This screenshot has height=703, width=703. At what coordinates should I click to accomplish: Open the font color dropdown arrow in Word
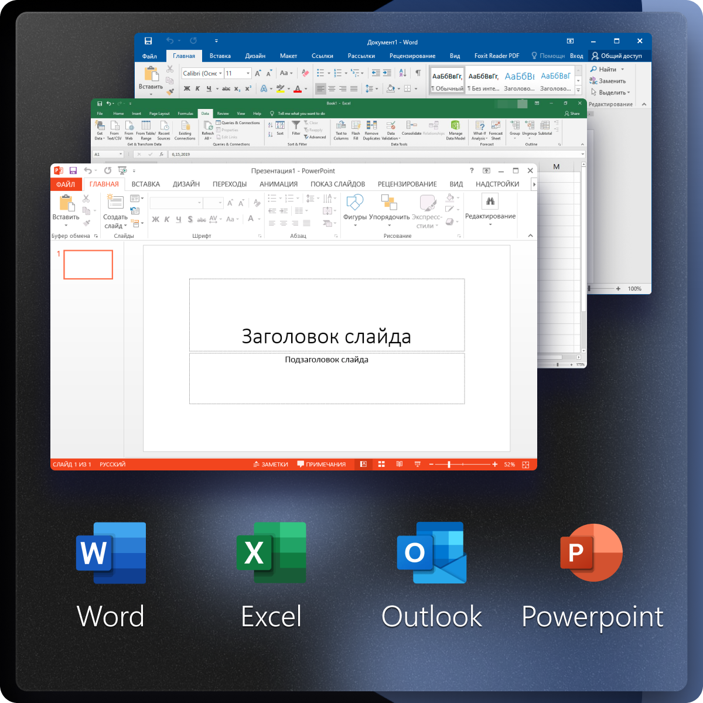[x=306, y=89]
